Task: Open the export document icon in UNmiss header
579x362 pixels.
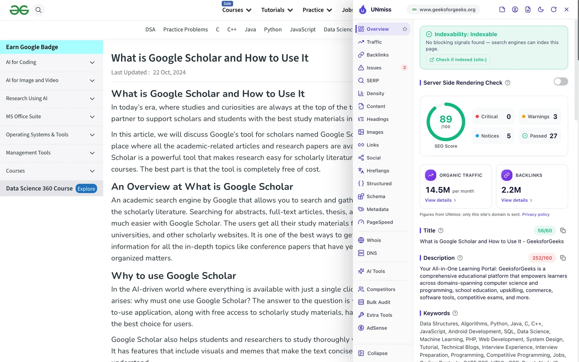Action: click(528, 10)
